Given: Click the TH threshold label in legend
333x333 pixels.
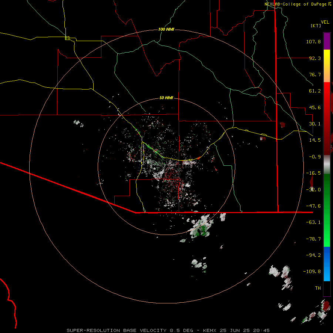Looking at the screenshot, I should (318, 288).
